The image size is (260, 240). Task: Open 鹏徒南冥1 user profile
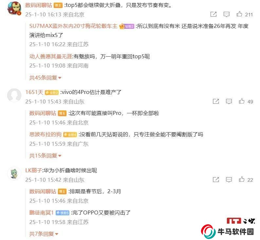tap(42, 212)
